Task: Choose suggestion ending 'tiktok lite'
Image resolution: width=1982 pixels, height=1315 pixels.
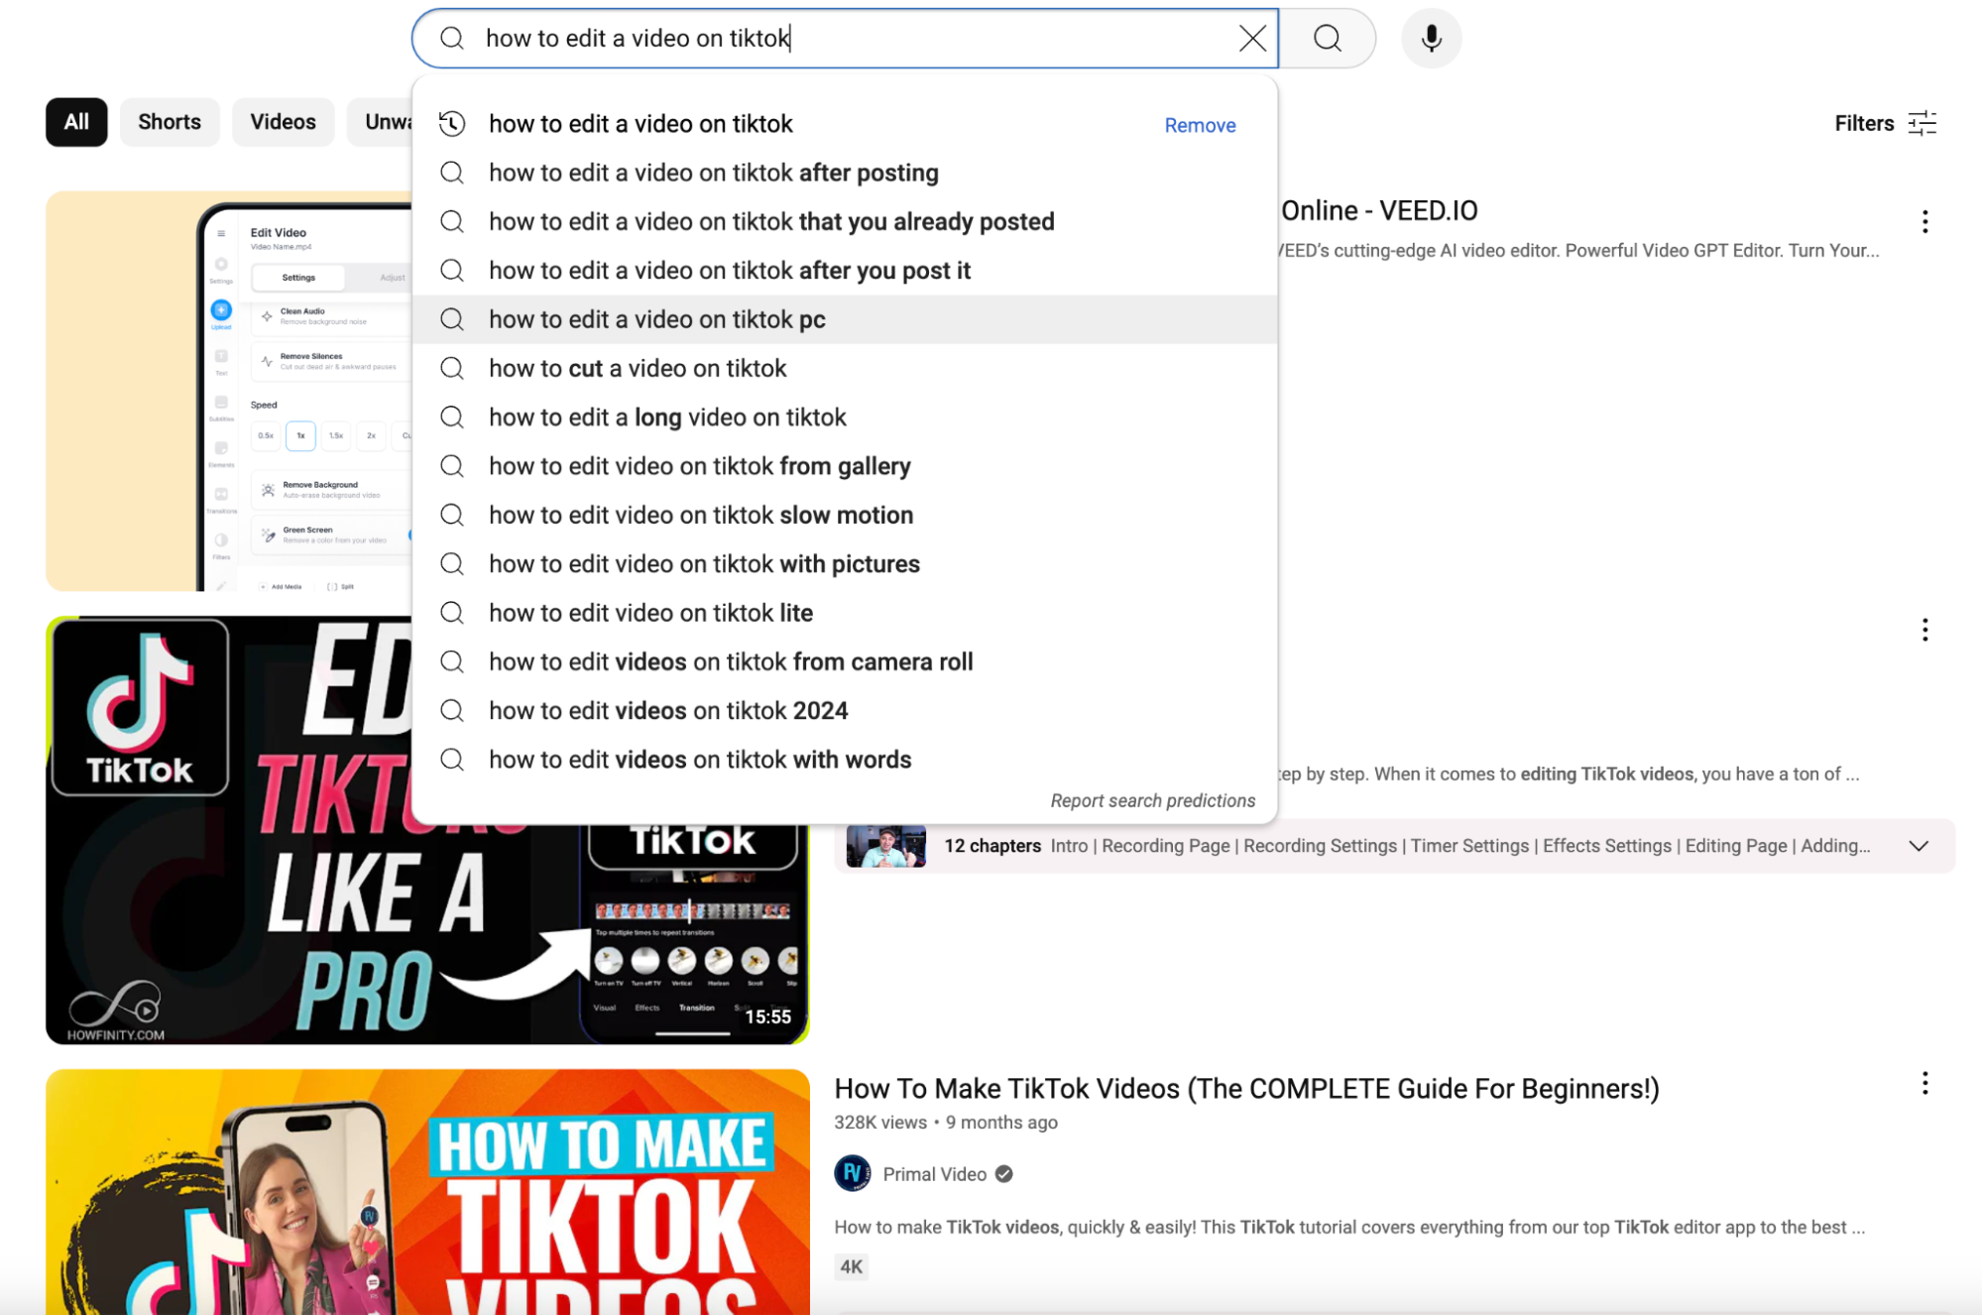Action: pos(844,613)
